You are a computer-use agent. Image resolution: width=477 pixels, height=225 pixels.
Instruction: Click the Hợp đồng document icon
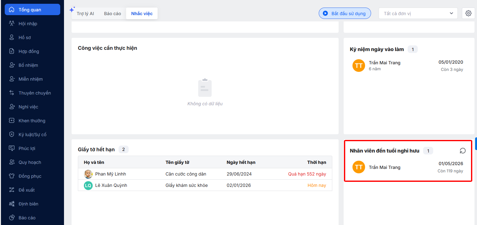tap(12, 51)
